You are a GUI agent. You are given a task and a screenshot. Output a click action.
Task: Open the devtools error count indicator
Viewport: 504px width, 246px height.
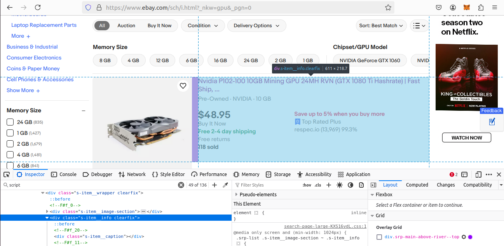(453, 174)
